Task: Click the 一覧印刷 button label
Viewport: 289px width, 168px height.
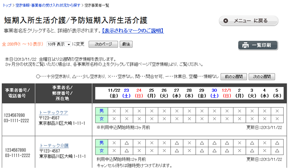Action: point(261,45)
